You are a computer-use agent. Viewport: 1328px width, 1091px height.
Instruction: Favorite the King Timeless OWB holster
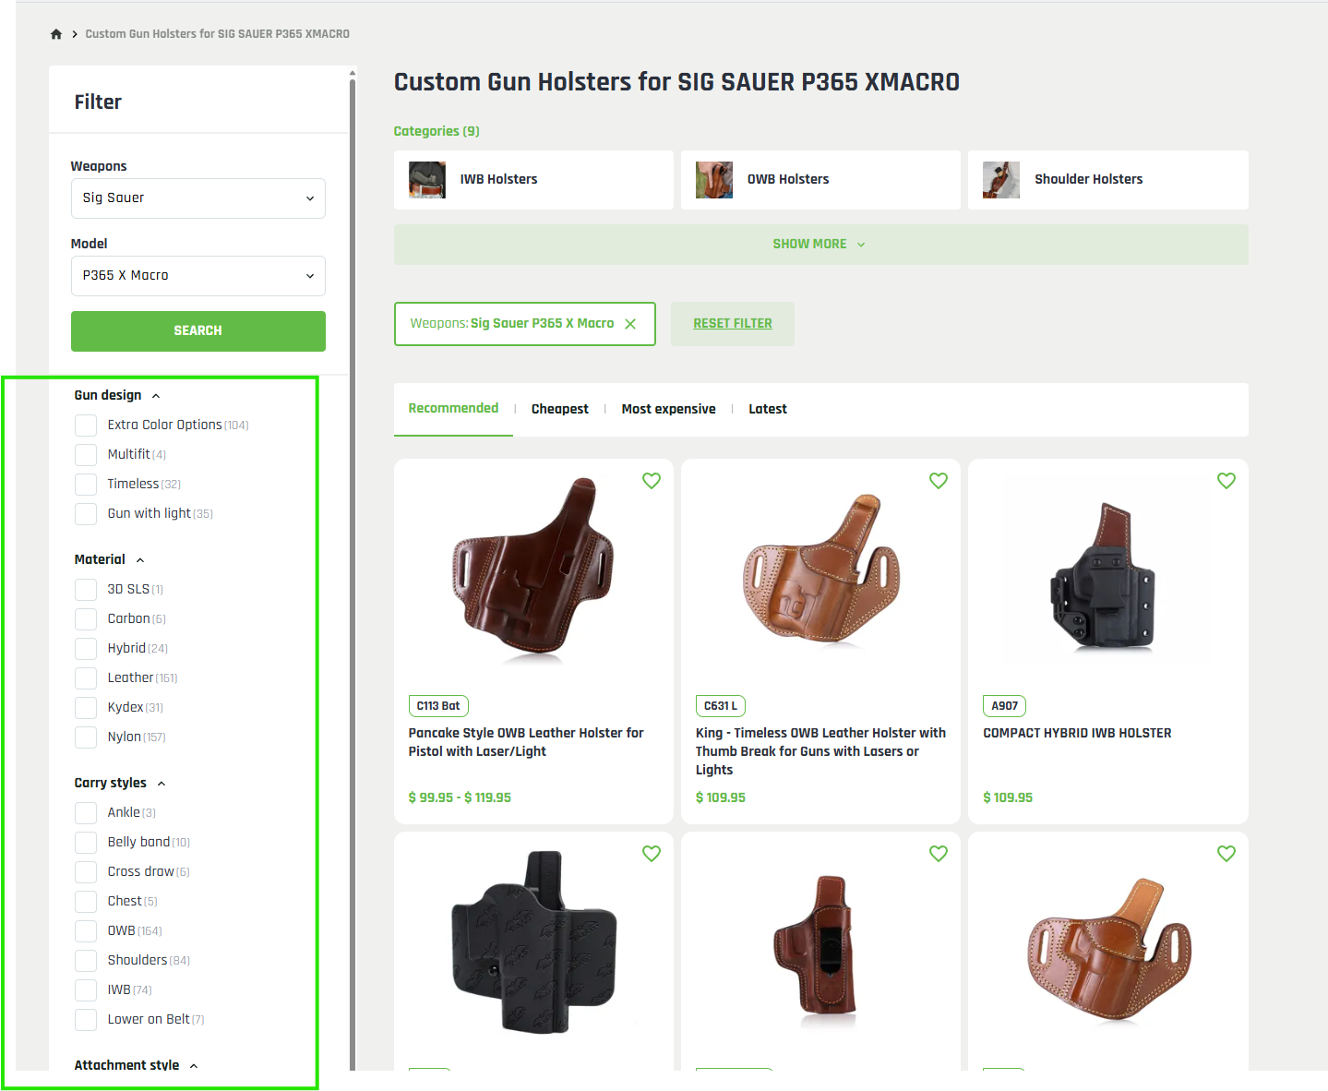[939, 481]
